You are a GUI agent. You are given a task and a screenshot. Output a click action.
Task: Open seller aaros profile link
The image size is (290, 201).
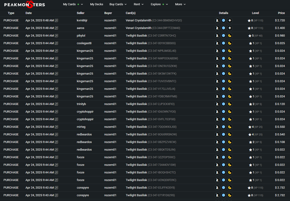[80, 28]
